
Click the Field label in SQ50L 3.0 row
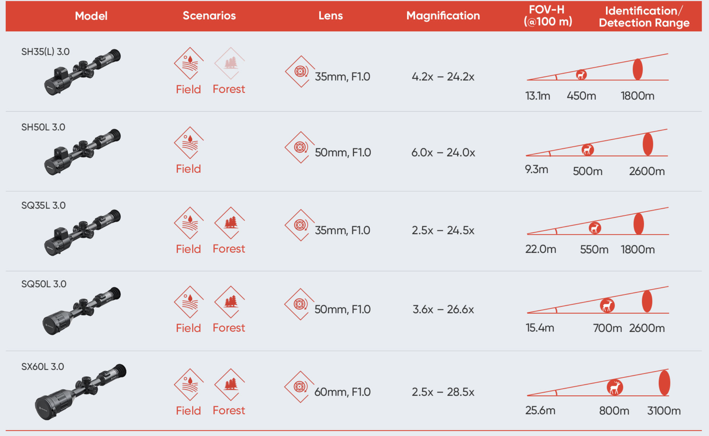click(188, 328)
